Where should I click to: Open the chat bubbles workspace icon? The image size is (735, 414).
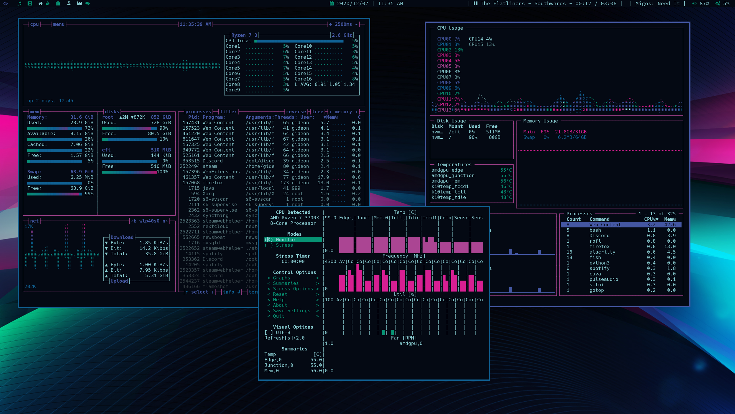pyautogui.click(x=88, y=3)
